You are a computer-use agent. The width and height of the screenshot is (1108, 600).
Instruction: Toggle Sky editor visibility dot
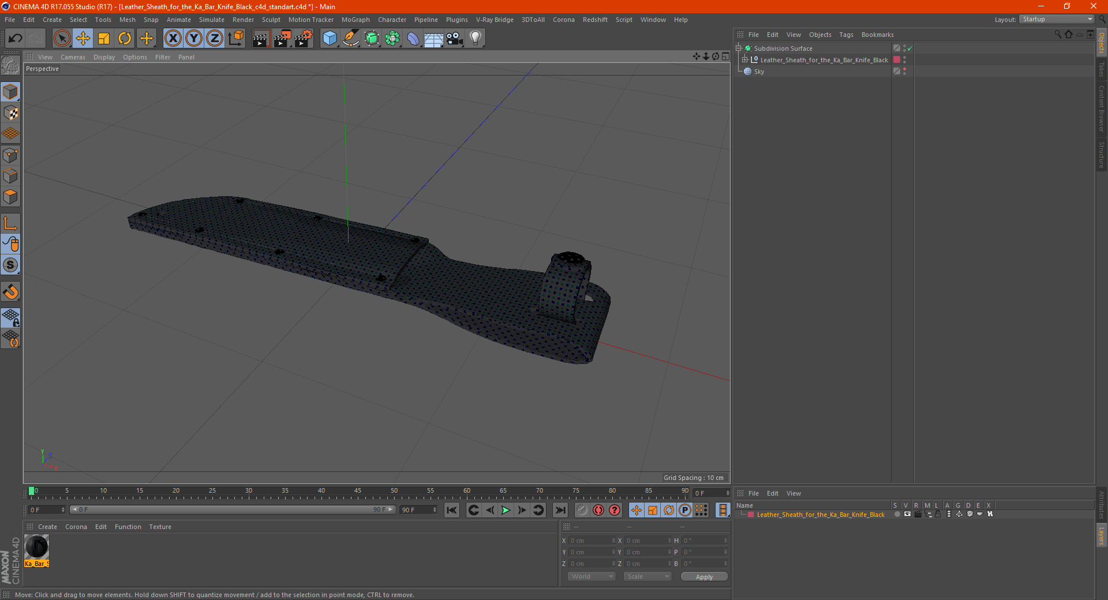(904, 70)
